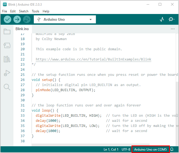Click the closing '*/' on line 23

pos(34,64)
